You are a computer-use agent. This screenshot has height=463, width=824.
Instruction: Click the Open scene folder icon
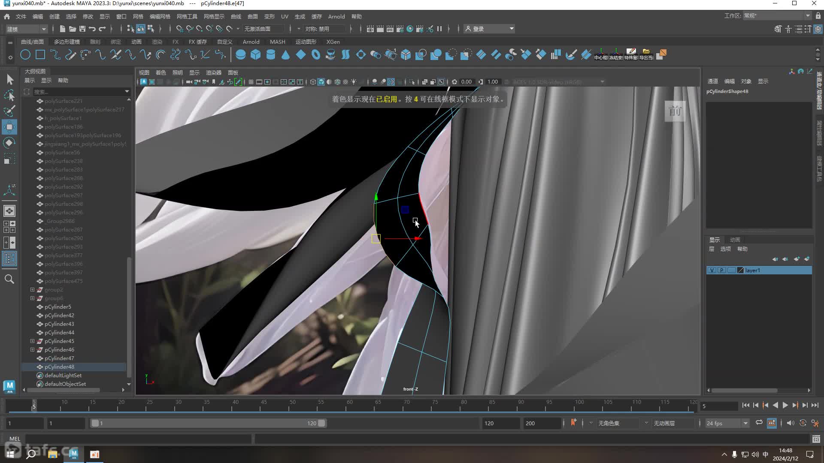(x=73, y=29)
